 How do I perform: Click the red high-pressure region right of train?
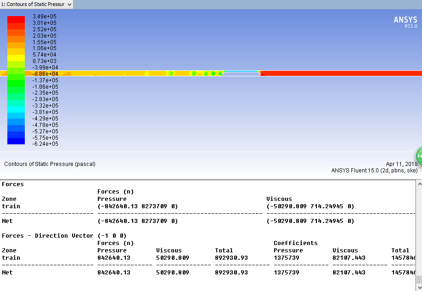(340, 74)
